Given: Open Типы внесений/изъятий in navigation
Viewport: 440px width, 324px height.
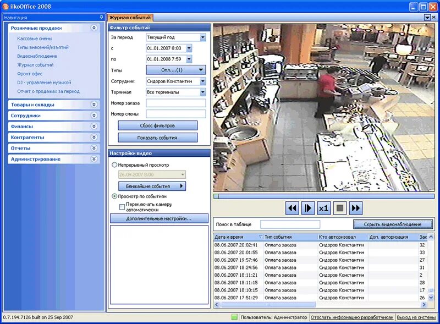Looking at the screenshot, I should [x=43, y=47].
